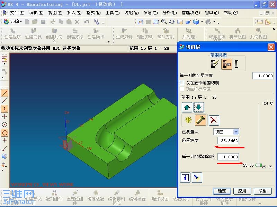The width and height of the screenshot is (277, 207).
Task: Toggle 仅在底部范围切削 checkbox
Action: (182, 83)
